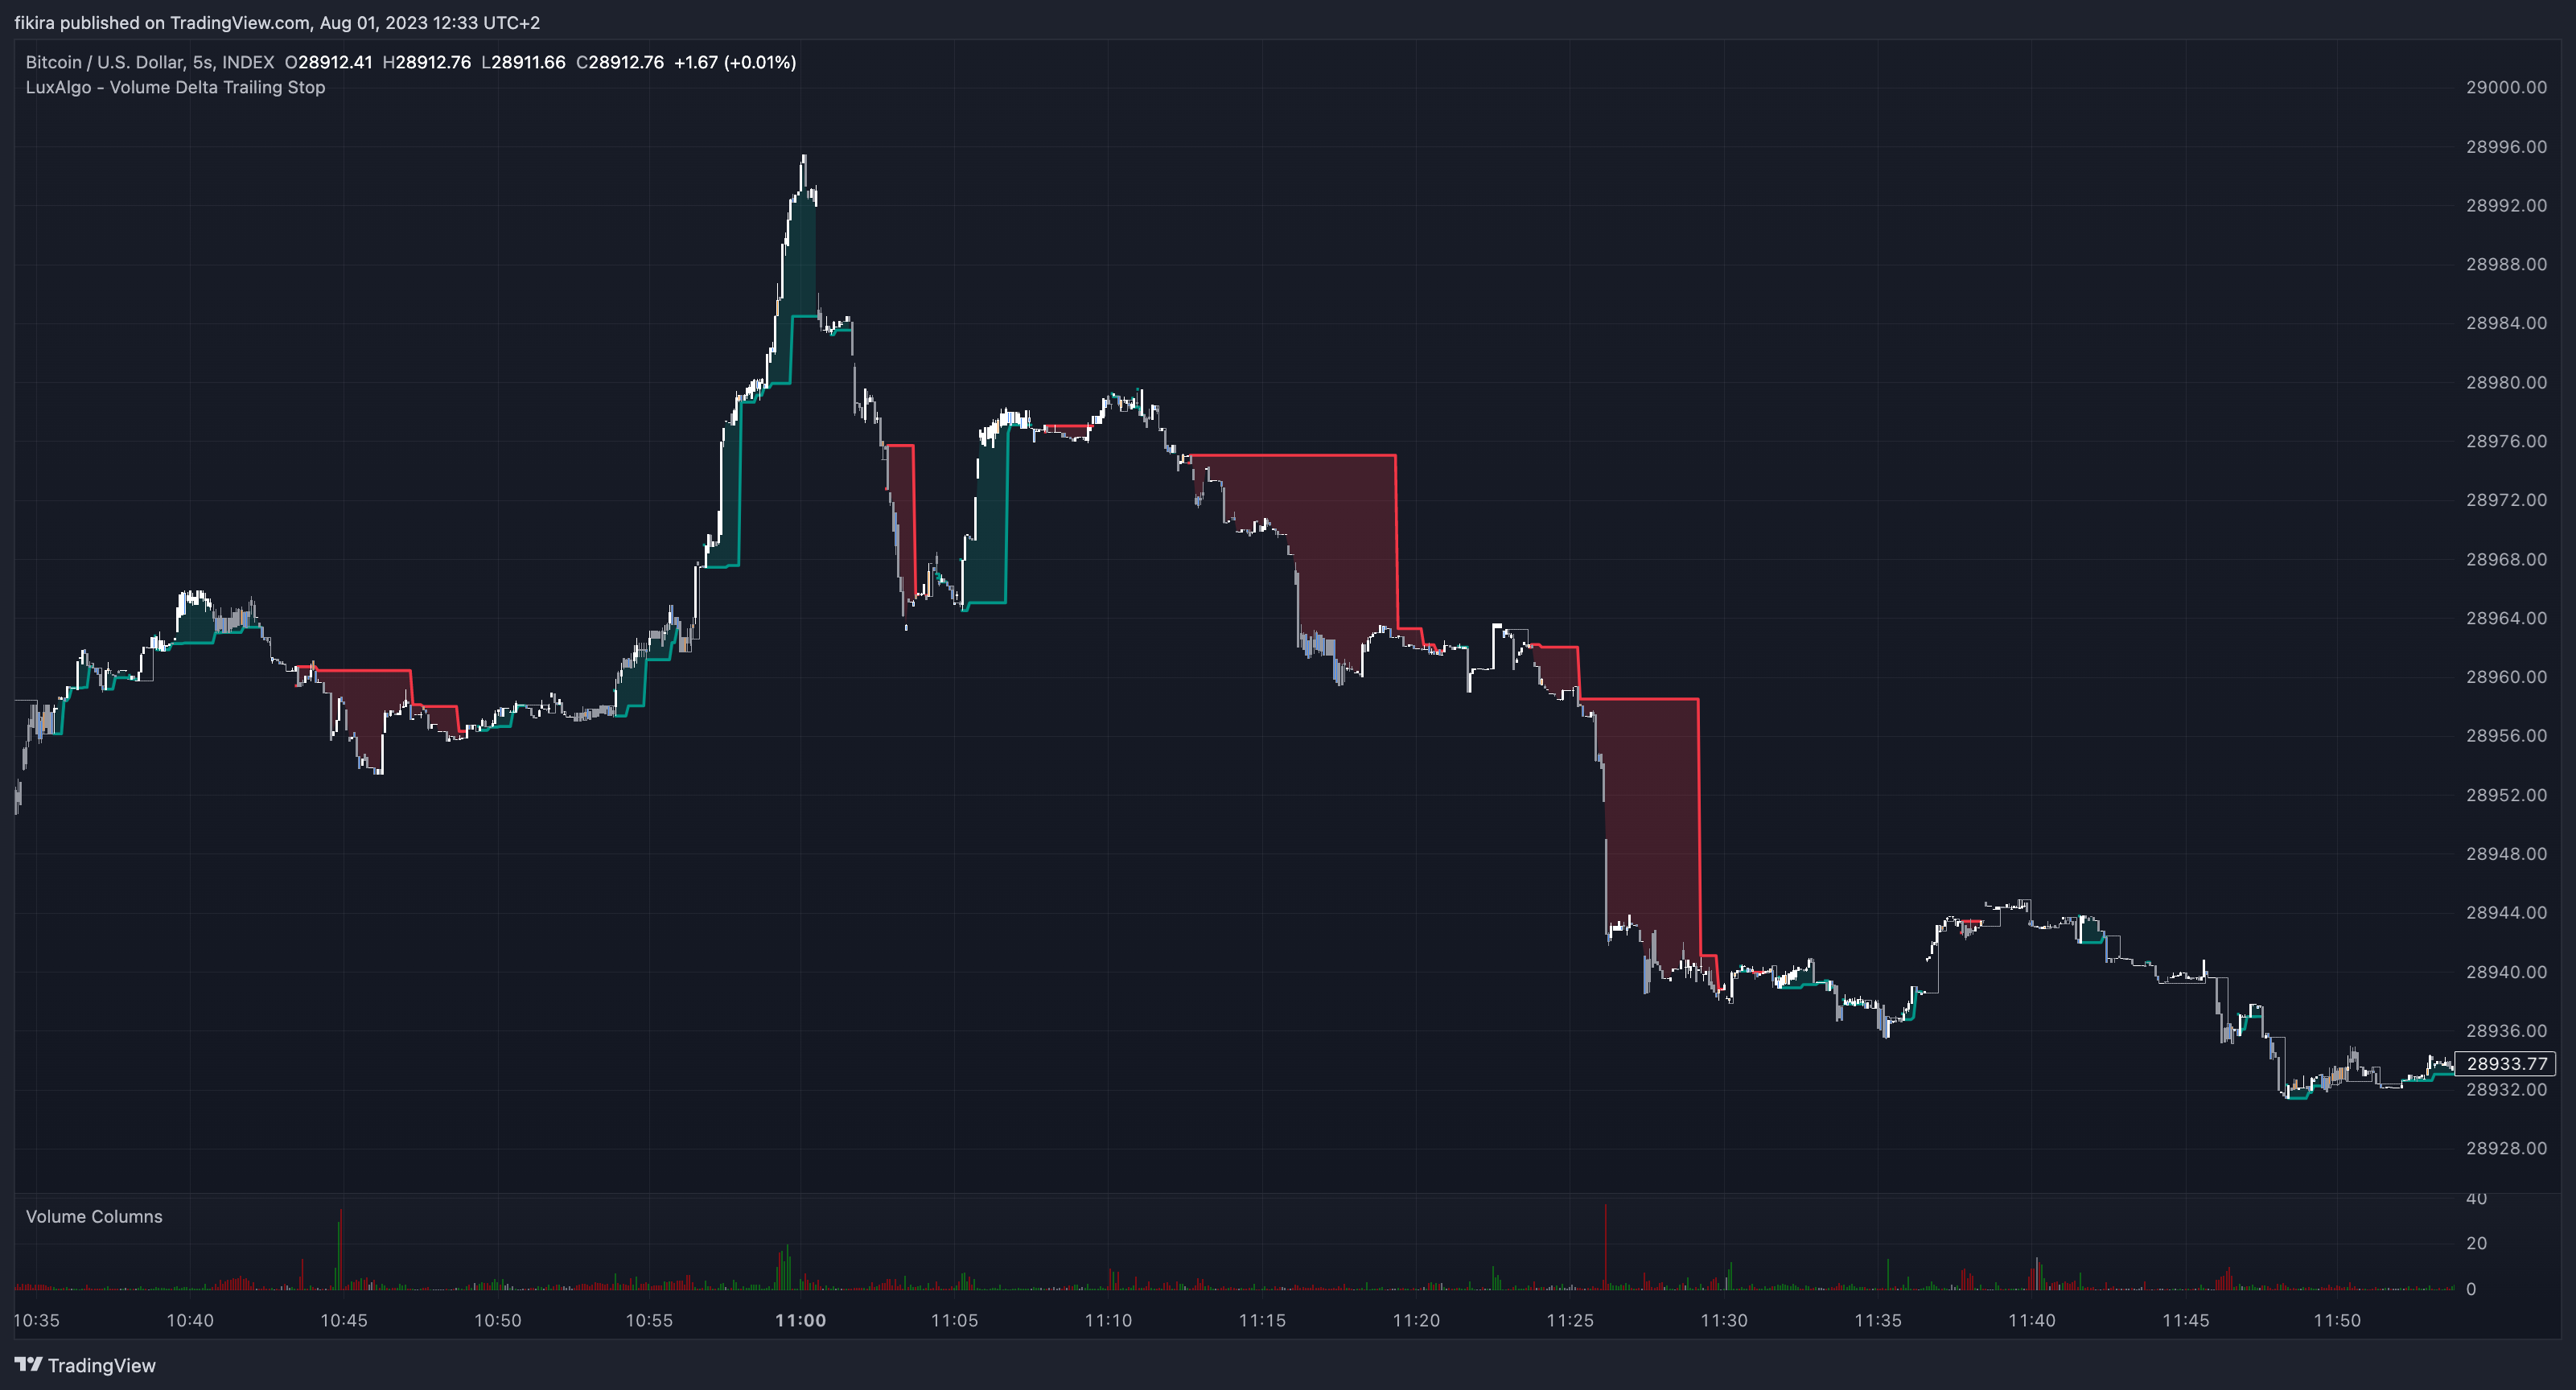Viewport: 2576px width, 1390px height.
Task: Click the 28964.00 price axis label
Action: 2506,618
